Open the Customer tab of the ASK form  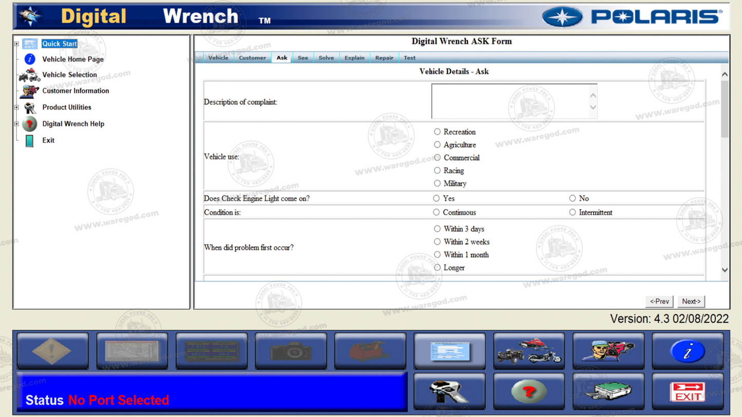(252, 57)
